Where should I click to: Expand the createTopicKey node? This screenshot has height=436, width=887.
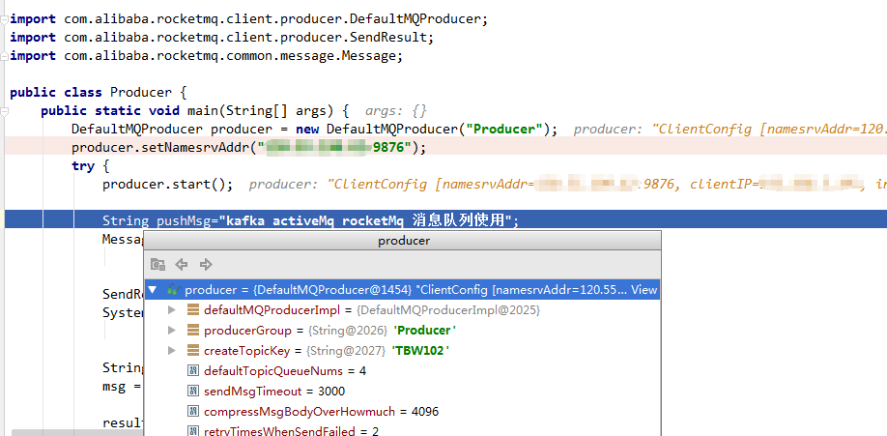pos(172,351)
